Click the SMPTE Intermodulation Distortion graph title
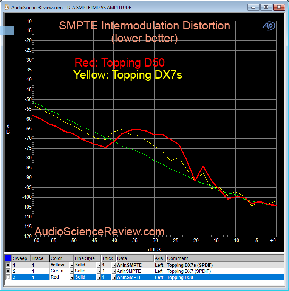289x291 pixels. tap(144, 26)
